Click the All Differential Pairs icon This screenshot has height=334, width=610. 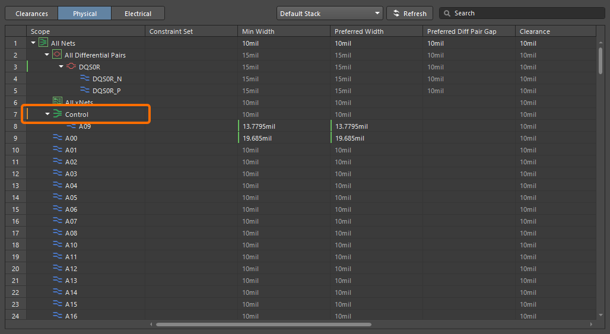[57, 55]
